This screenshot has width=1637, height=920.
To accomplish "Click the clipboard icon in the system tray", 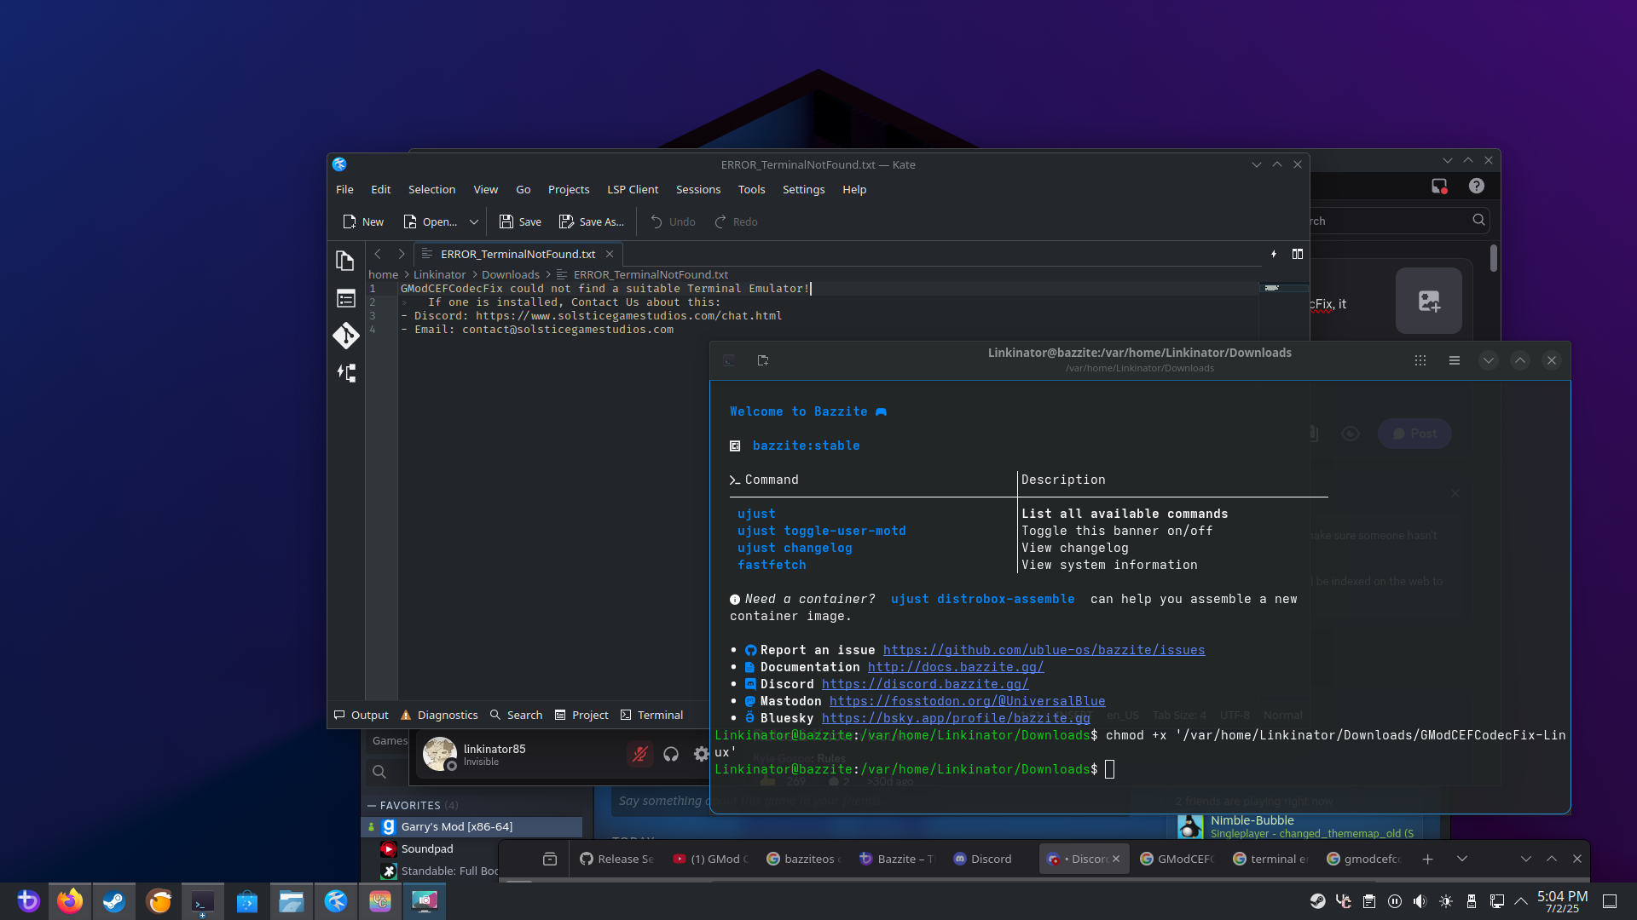I will click(x=1368, y=901).
